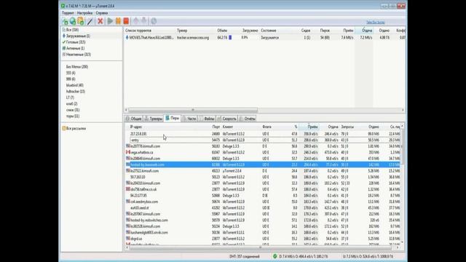The width and height of the screenshot is (466, 262).
Task: Click the Move Down Queue arrow icon
Action: point(144,21)
